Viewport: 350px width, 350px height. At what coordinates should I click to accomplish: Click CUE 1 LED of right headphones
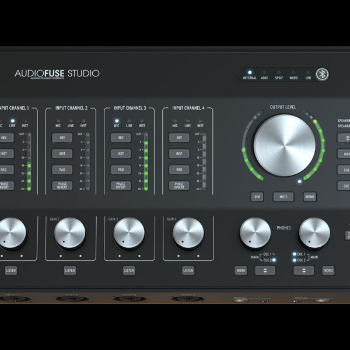coord(295,254)
